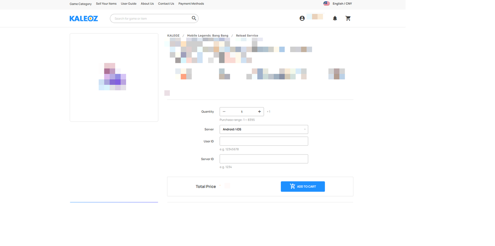The width and height of the screenshot is (495, 246).
Task: Open Sell Your Items page
Action: pyautogui.click(x=106, y=3)
